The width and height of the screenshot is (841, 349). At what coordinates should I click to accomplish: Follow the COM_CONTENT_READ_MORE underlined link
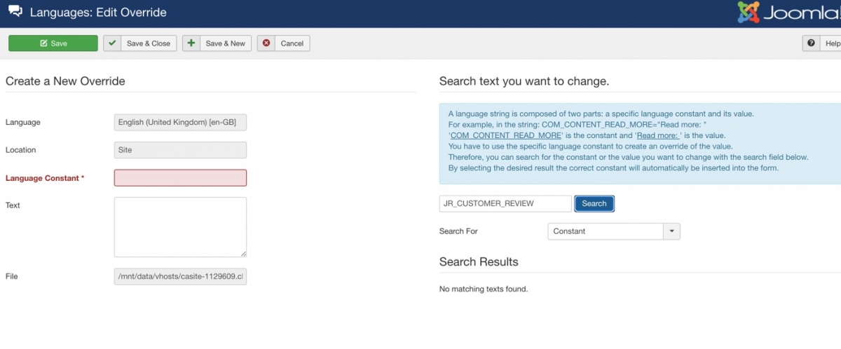506,135
